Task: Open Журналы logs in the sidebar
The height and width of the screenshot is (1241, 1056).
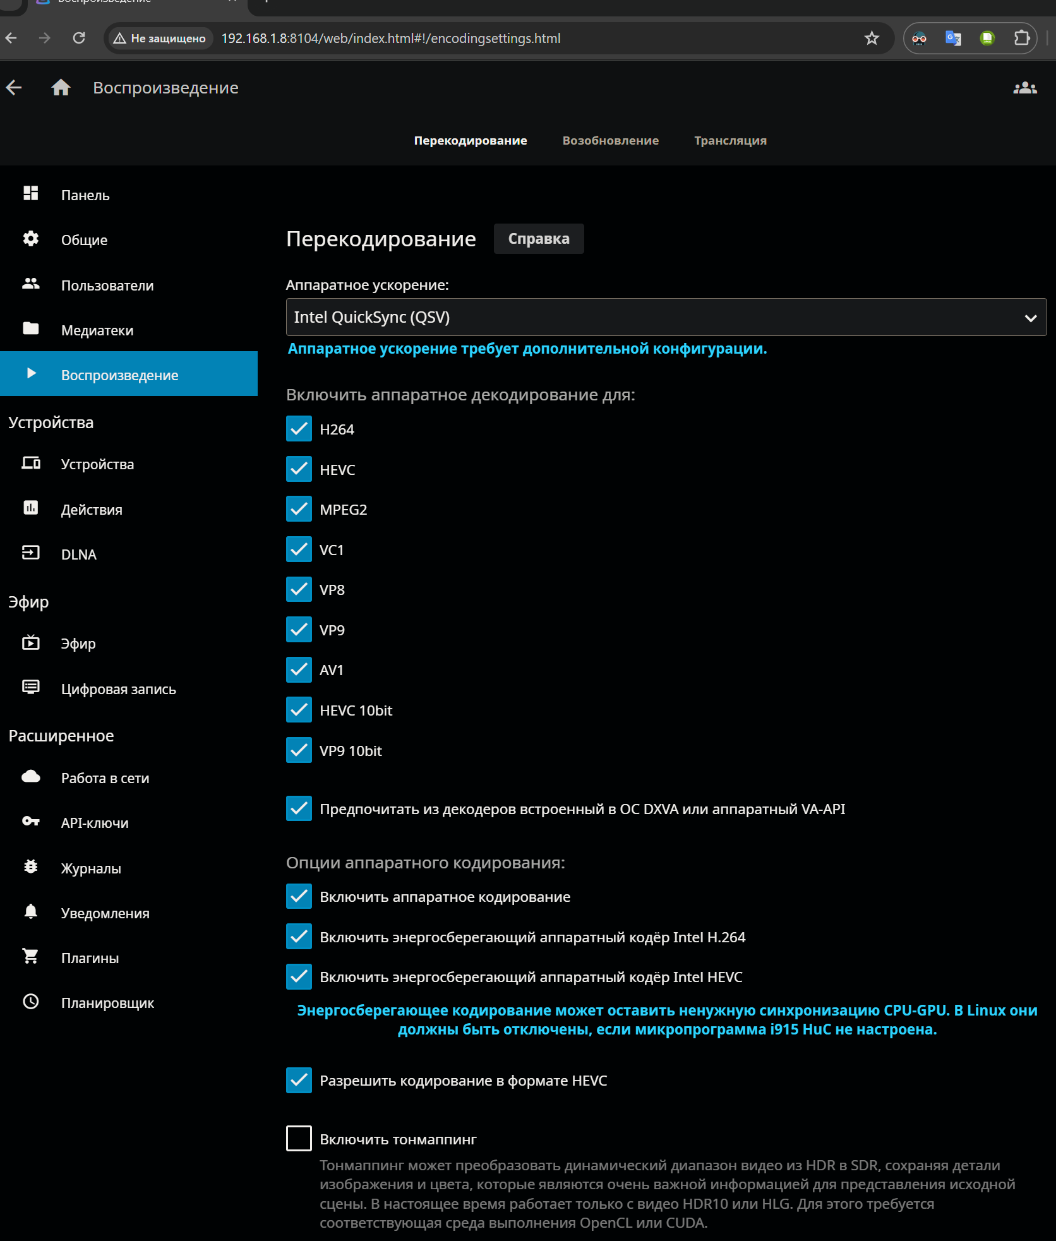Action: [91, 868]
